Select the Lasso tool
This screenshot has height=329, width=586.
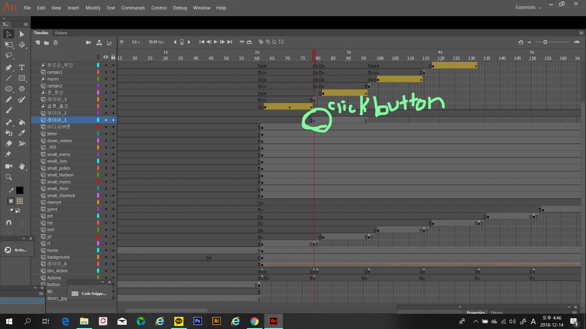tap(9, 55)
